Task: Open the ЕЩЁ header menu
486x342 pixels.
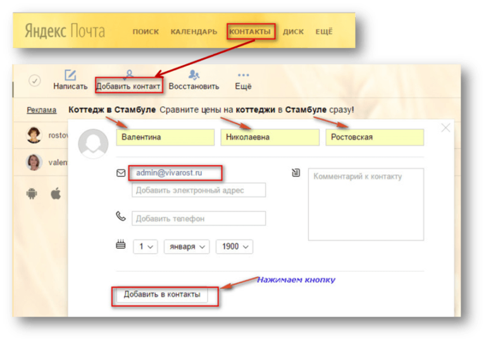Action: (324, 32)
